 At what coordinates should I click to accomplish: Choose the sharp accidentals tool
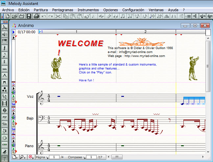(5, 62)
